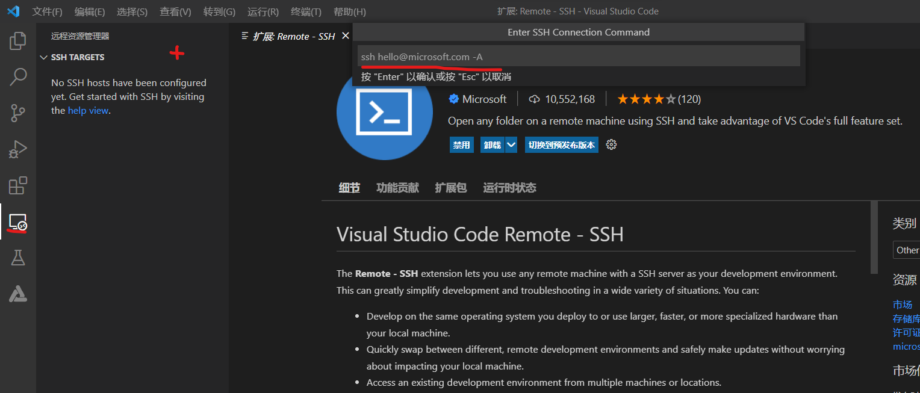Open the 转到(G) menu

click(219, 11)
